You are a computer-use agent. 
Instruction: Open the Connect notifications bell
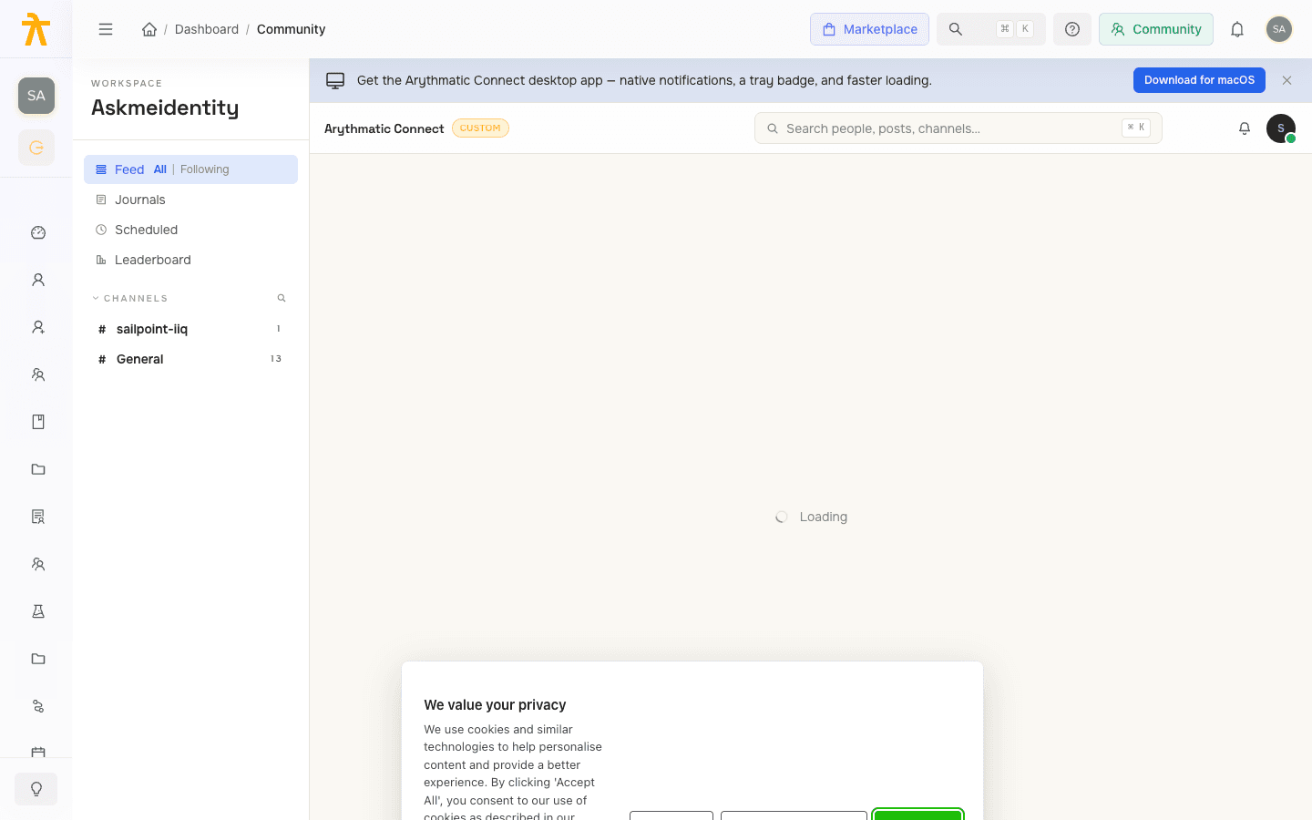[1245, 128]
